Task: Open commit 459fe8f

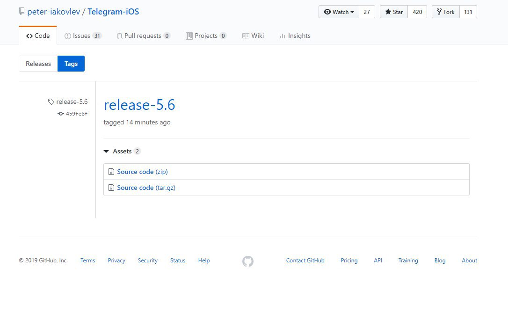Action: point(77,114)
